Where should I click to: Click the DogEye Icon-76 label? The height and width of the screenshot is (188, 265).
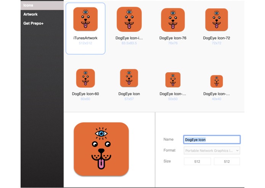[x=173, y=38]
